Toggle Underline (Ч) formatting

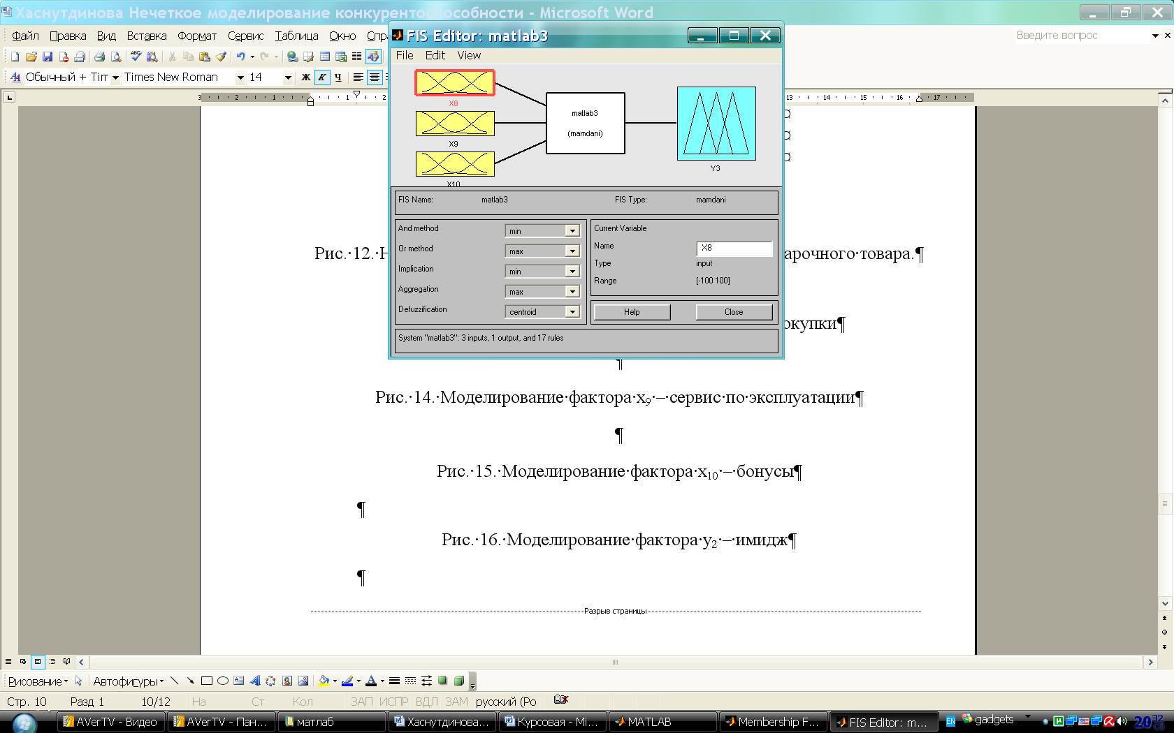338,77
